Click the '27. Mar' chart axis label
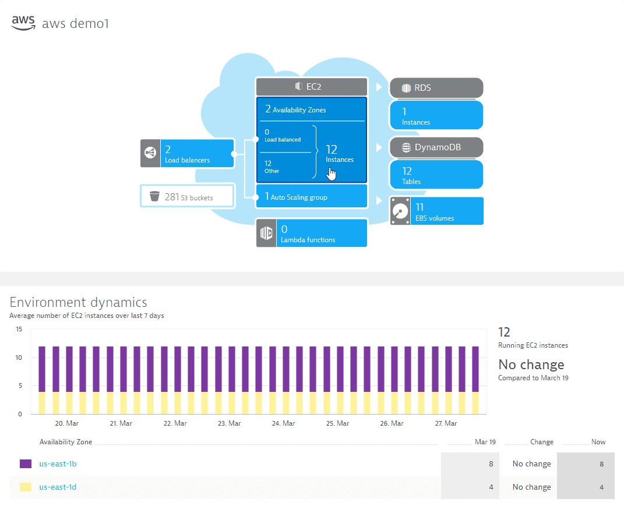Image resolution: width=624 pixels, height=520 pixels. pos(446,423)
